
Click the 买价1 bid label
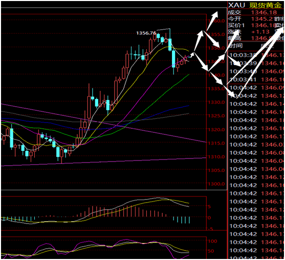point(236,25)
